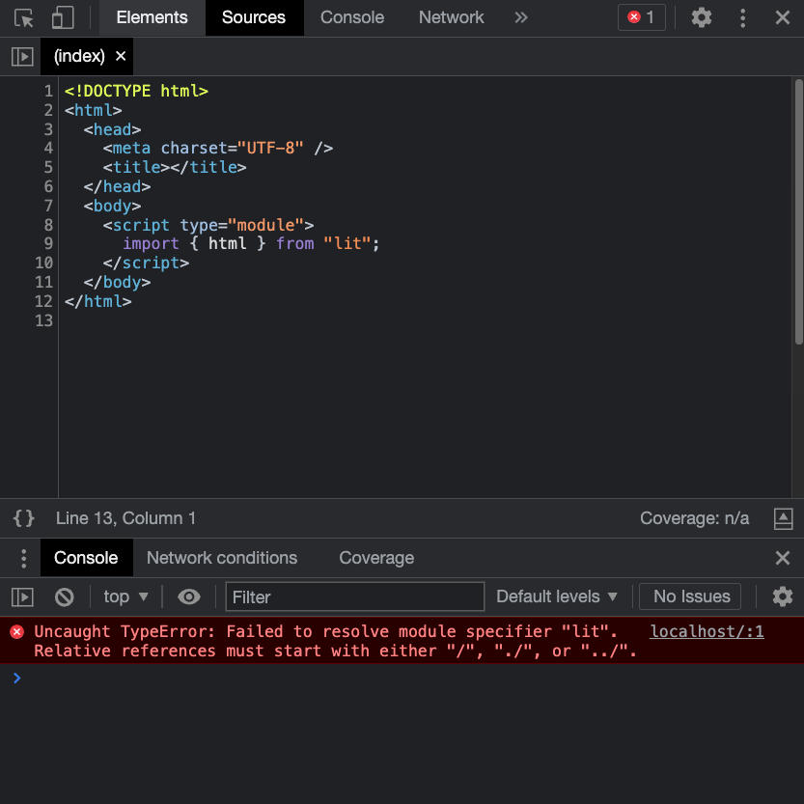Screen dimensions: 804x804
Task: Collapse the drawer with the status bar icon
Action: click(783, 518)
